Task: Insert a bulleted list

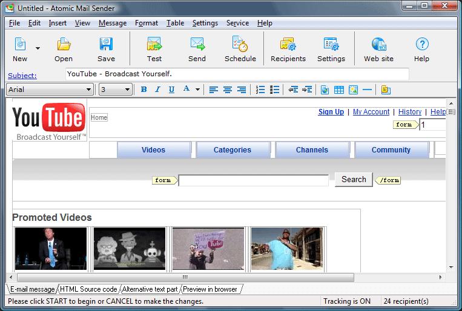Action: (x=274, y=90)
